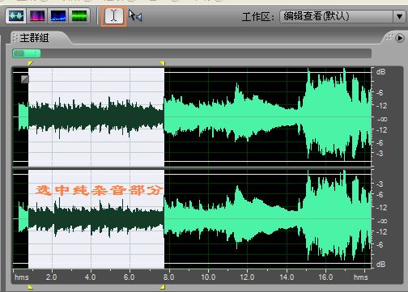Choose the scrub playback cursor tool

[135, 16]
